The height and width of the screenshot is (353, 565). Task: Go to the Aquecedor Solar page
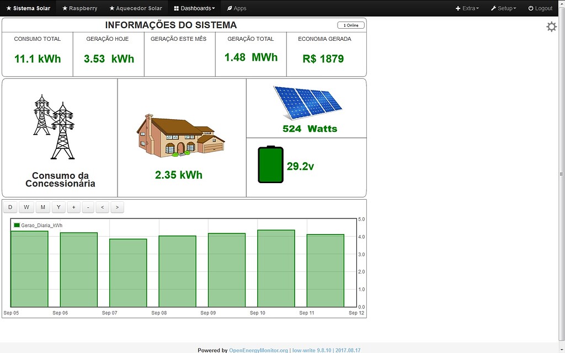tap(135, 8)
